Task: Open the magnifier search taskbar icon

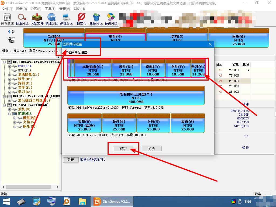Action: point(67,202)
